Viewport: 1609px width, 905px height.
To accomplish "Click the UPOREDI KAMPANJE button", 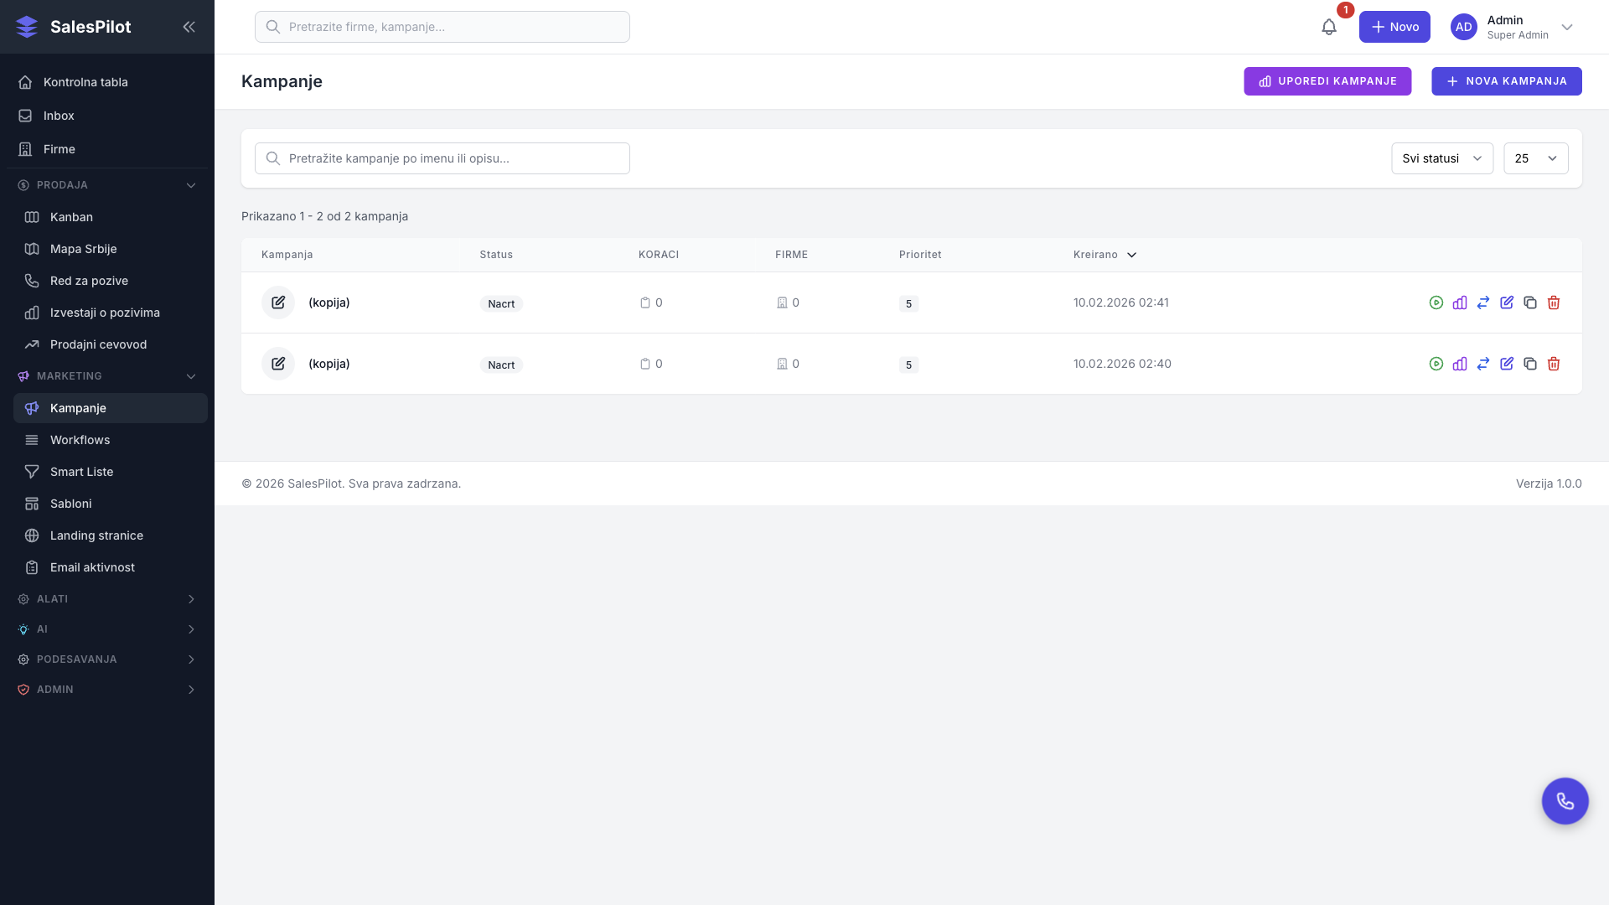I will coord(1327,81).
